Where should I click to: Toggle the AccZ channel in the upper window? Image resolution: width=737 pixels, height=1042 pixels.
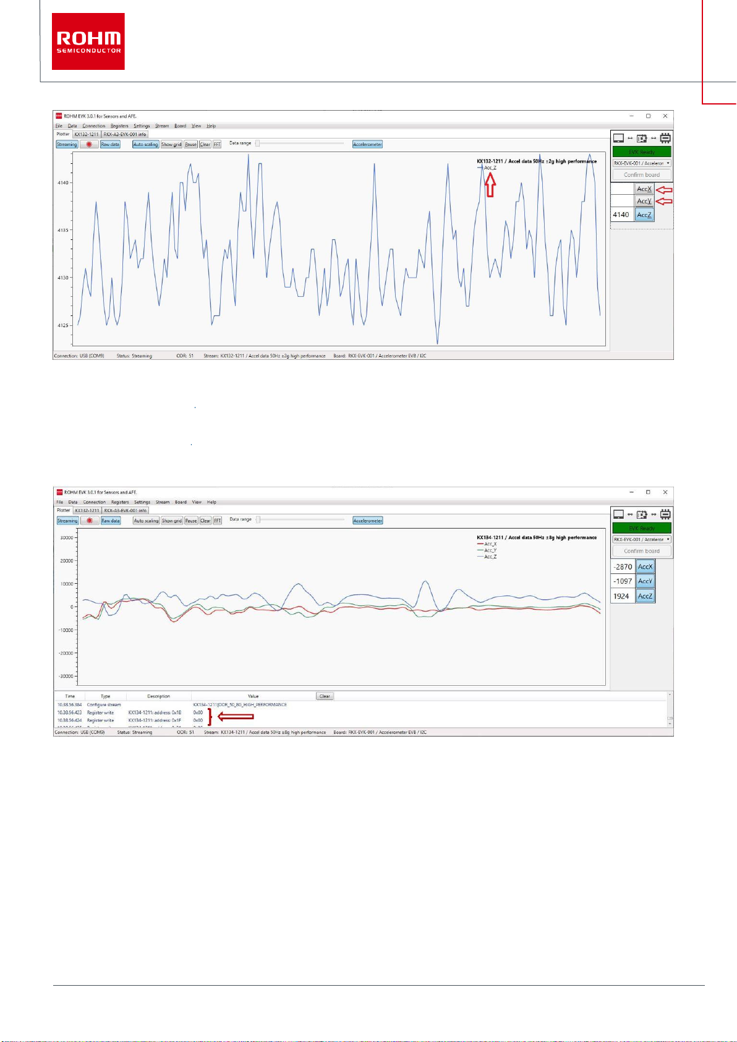click(x=644, y=215)
